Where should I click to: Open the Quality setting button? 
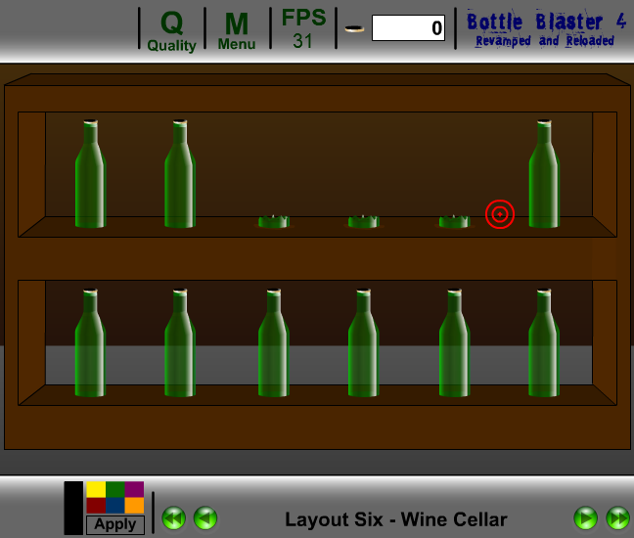pyautogui.click(x=172, y=31)
